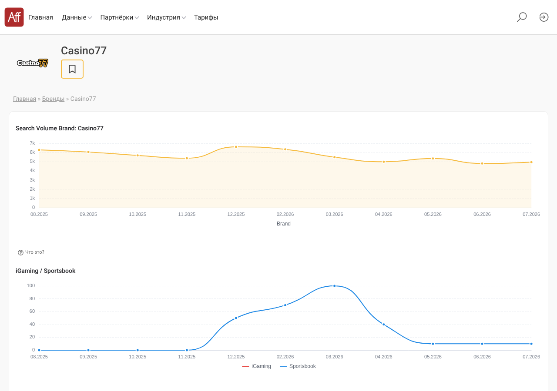The width and height of the screenshot is (557, 391).
Task: Click the 100 axis label on iGaming chart
Action: (31, 285)
